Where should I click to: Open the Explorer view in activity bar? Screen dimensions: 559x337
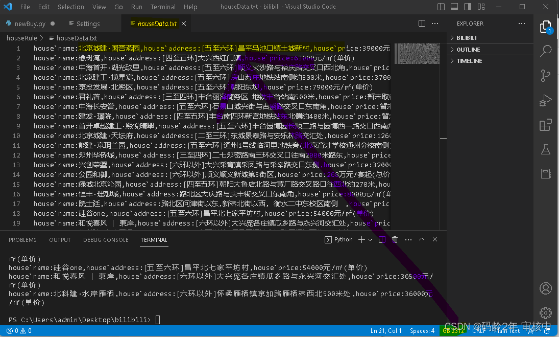tap(545, 27)
